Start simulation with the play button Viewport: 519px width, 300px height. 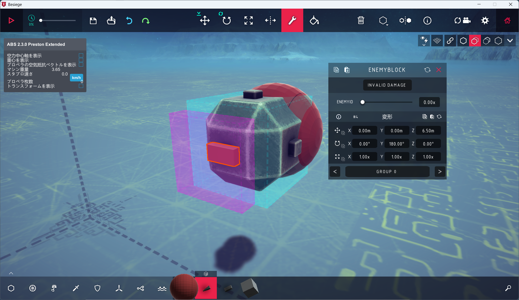(x=11, y=20)
